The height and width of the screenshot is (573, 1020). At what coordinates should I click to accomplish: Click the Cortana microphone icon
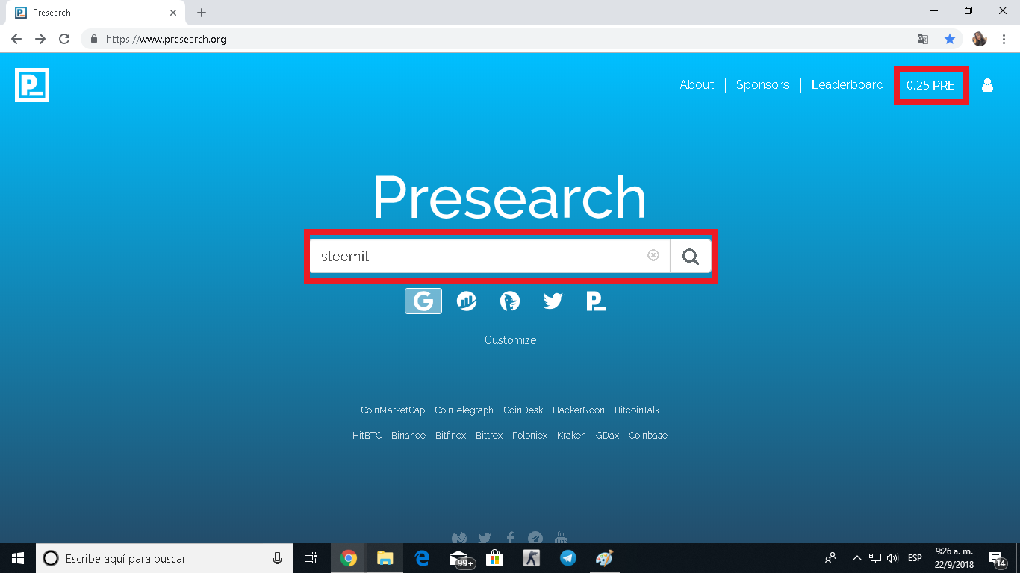coord(277,558)
